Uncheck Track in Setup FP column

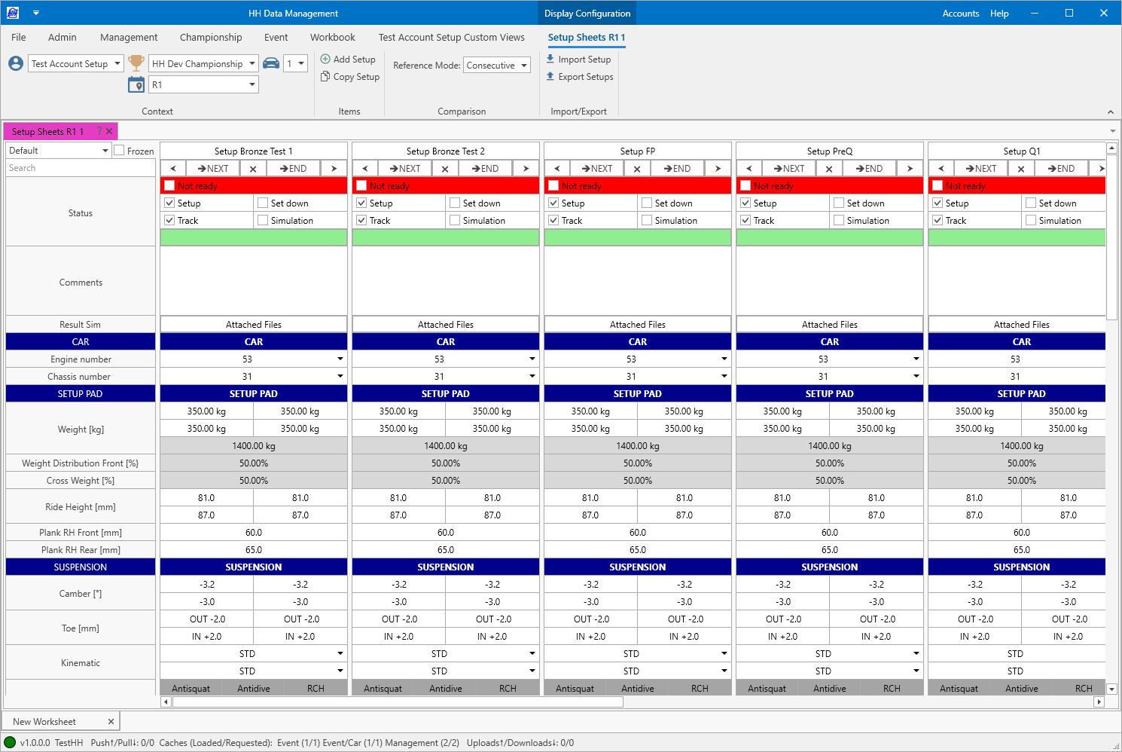click(x=553, y=220)
